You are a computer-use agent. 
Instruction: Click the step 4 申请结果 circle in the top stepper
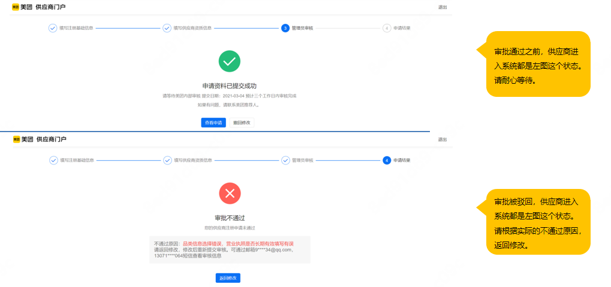pyautogui.click(x=387, y=28)
